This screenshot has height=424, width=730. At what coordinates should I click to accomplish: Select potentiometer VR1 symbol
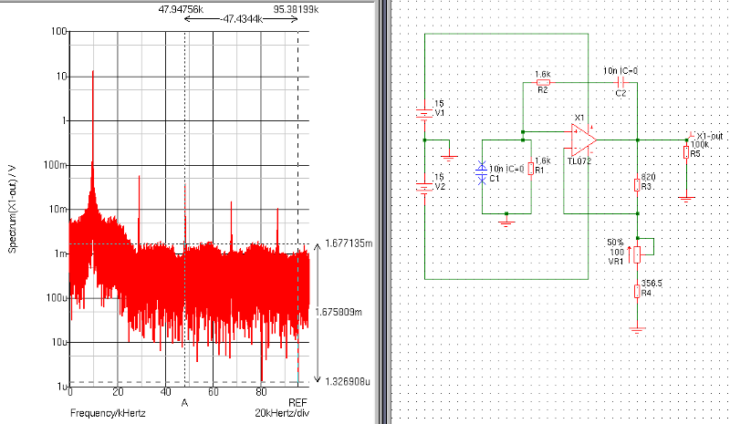[x=638, y=253]
